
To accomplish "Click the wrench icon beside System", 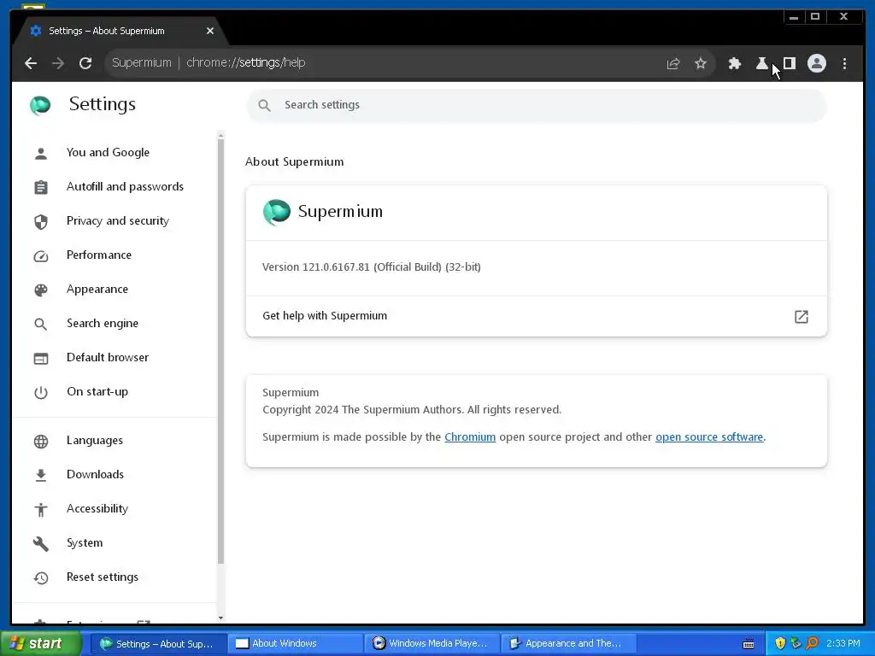I will [x=41, y=543].
